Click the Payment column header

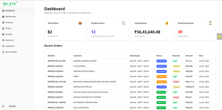[176, 56]
